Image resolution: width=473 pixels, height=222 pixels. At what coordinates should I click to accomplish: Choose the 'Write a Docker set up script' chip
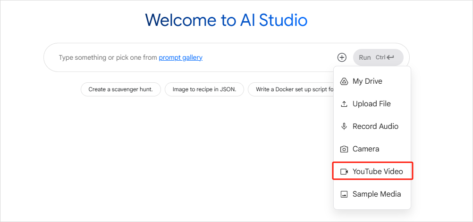click(x=290, y=89)
